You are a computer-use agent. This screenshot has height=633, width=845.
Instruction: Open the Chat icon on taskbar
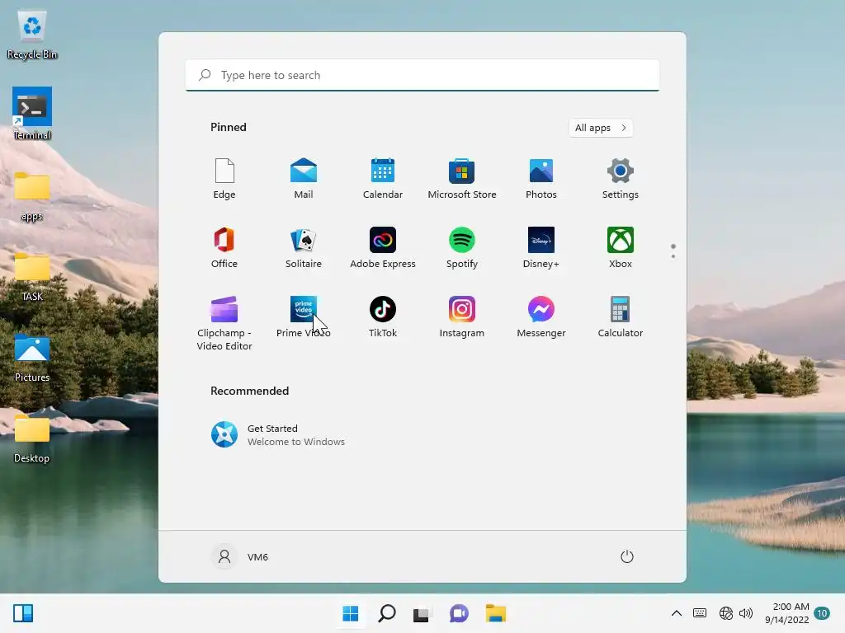tap(459, 613)
